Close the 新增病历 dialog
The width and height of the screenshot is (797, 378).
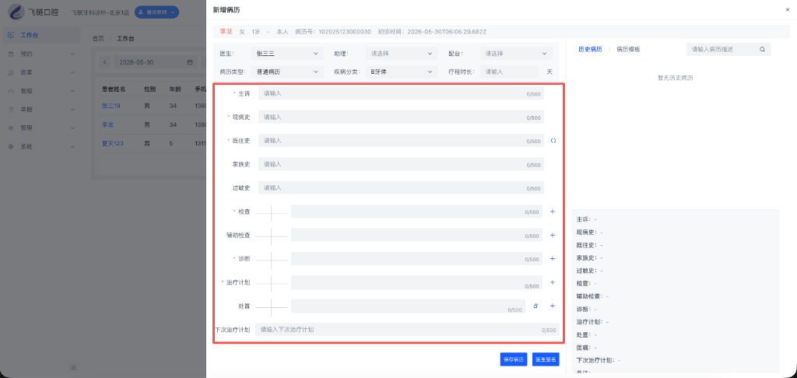click(788, 9)
